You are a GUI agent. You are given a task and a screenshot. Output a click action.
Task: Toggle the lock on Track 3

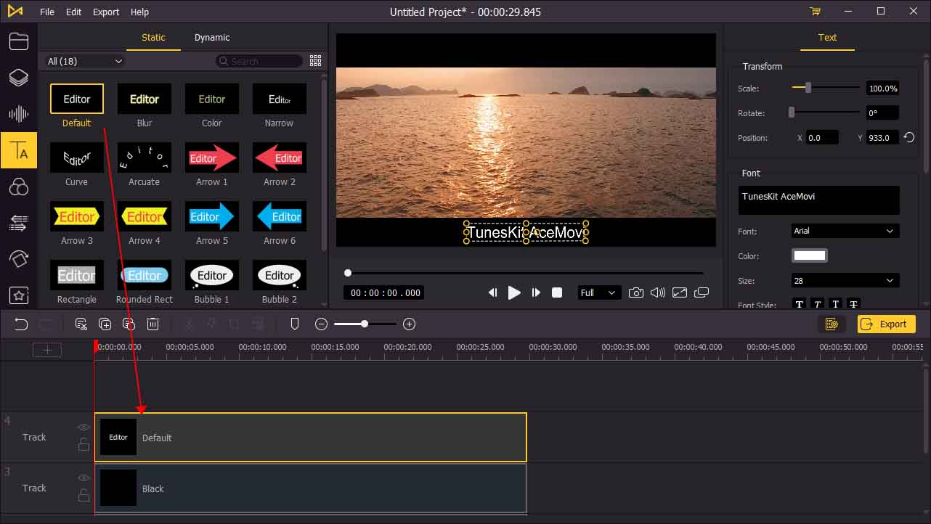(x=84, y=495)
